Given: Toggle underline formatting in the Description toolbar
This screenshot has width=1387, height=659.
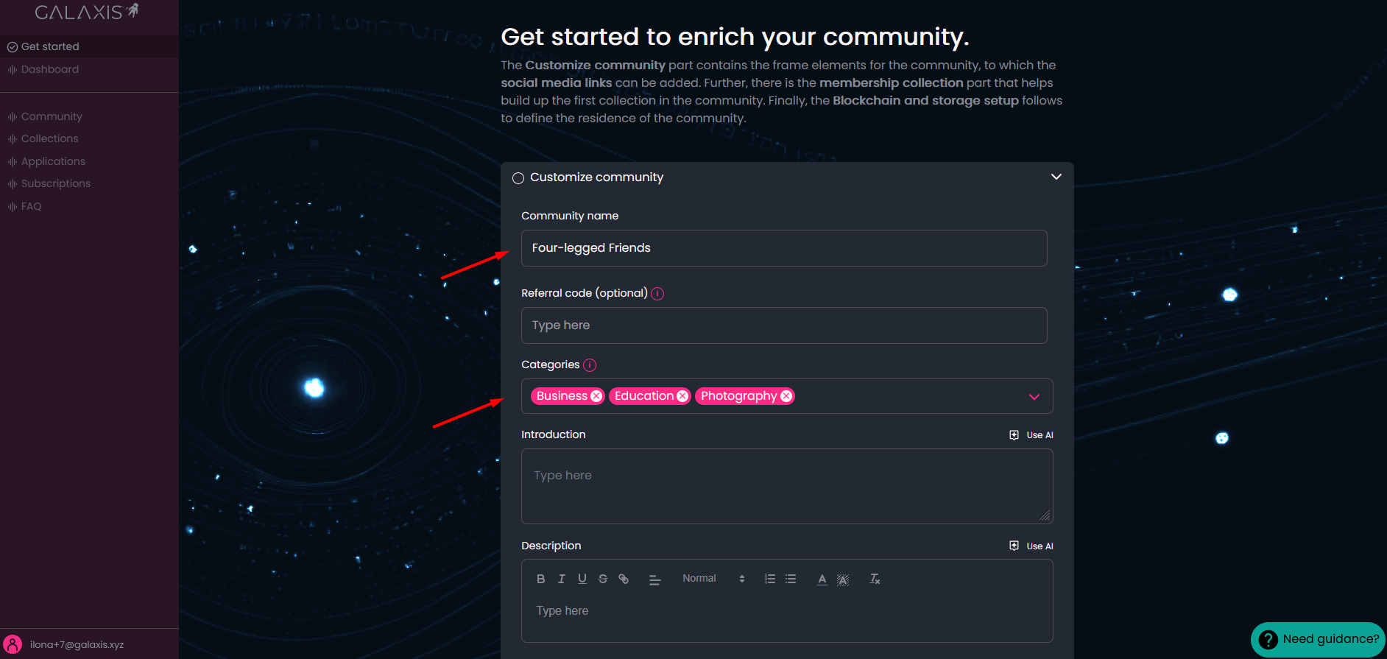Looking at the screenshot, I should tap(582, 579).
